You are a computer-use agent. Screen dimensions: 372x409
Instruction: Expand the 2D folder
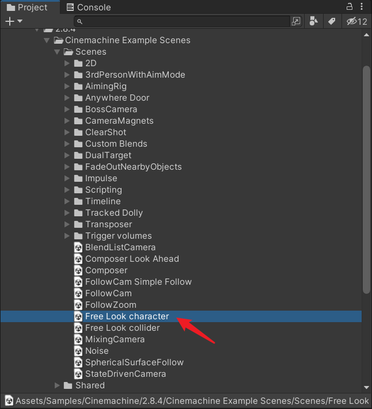coord(67,63)
